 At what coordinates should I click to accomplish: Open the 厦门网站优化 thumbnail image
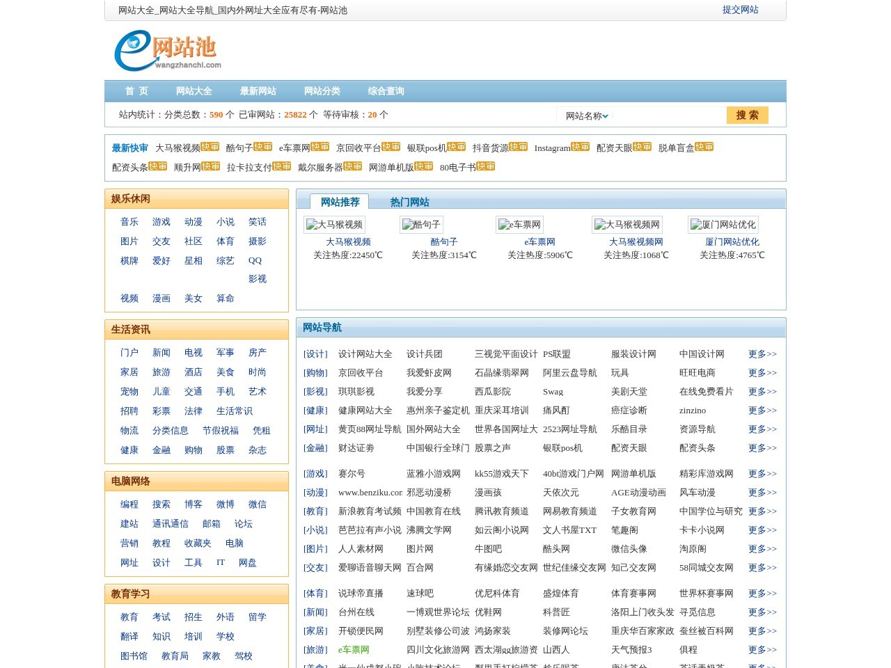click(723, 225)
